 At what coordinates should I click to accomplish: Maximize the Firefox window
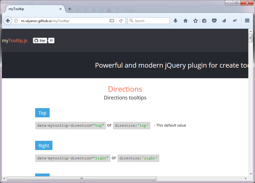pyautogui.click(x=237, y=3)
